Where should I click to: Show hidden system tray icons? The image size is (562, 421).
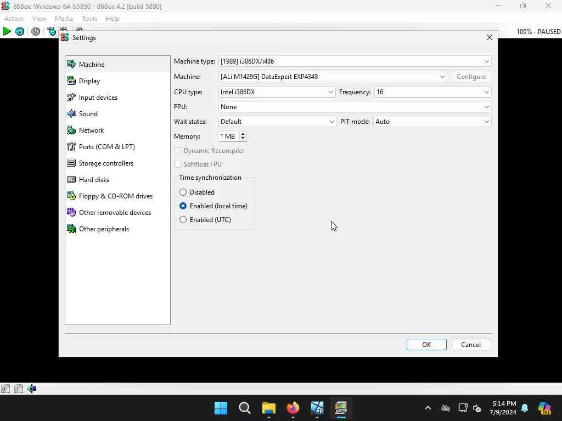(x=428, y=408)
